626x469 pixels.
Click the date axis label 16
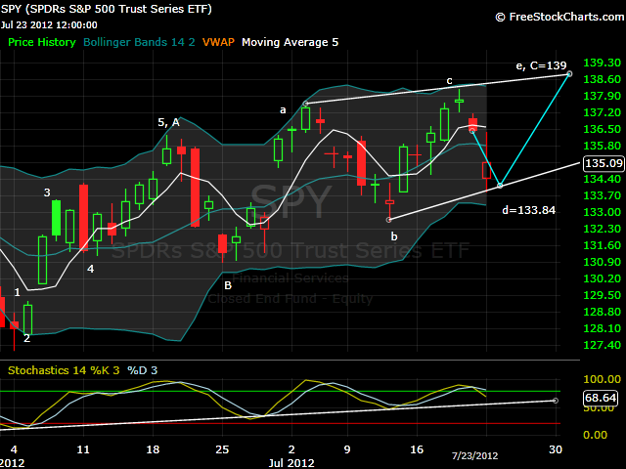point(417,449)
